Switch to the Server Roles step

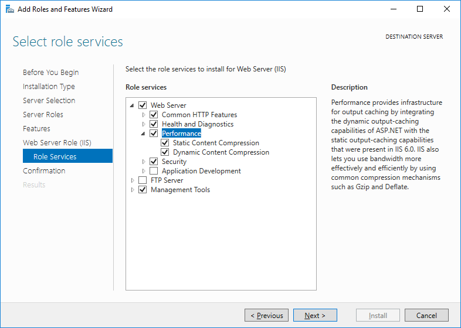pos(43,115)
